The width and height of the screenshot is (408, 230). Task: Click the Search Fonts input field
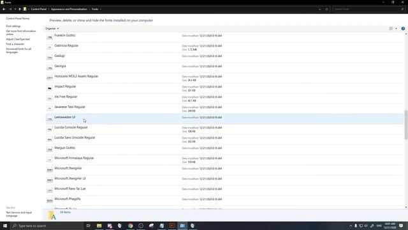[x=367, y=9]
